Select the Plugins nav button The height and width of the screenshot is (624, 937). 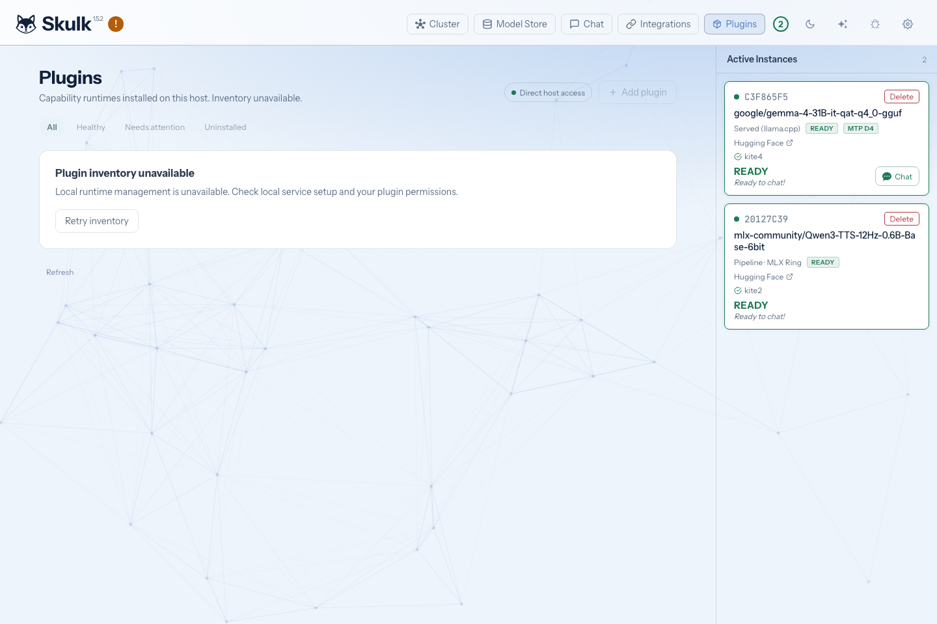click(x=735, y=24)
